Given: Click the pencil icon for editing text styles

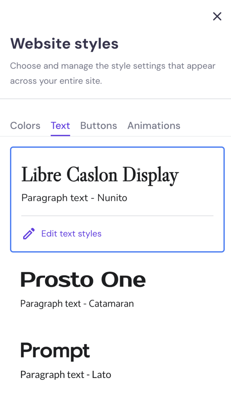Looking at the screenshot, I should click(29, 234).
